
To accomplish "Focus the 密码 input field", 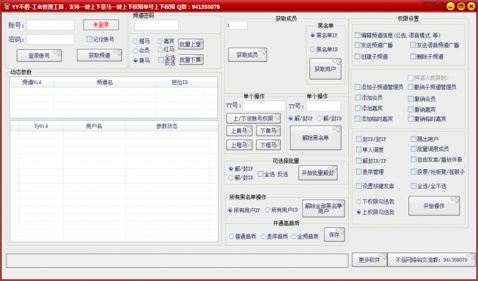I will click(51, 40).
